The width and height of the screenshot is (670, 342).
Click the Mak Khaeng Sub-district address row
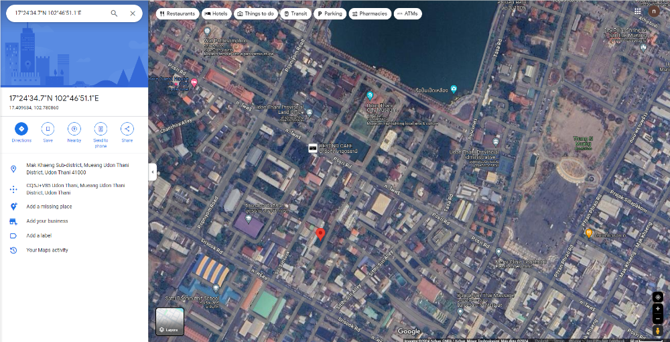74,169
